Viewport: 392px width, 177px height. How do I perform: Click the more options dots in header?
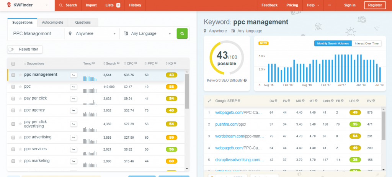coord(329,5)
